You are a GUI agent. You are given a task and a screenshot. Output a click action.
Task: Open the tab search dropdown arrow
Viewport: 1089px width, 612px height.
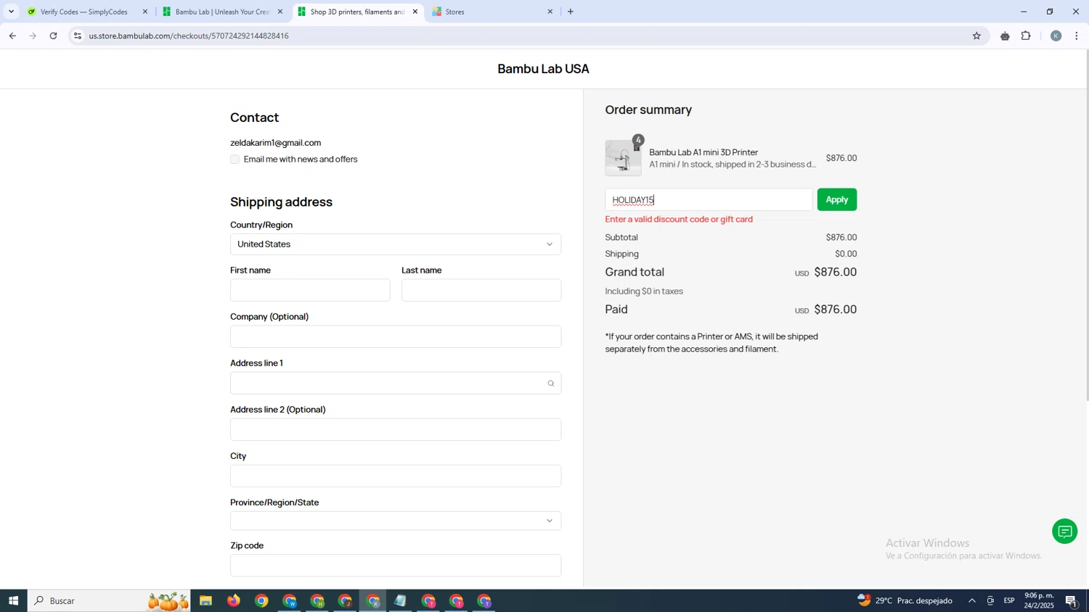click(x=11, y=12)
